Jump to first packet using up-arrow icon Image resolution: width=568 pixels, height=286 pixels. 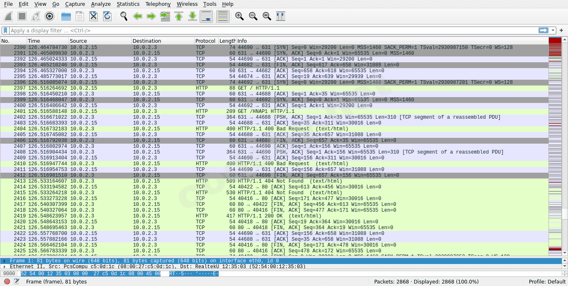(x=179, y=16)
